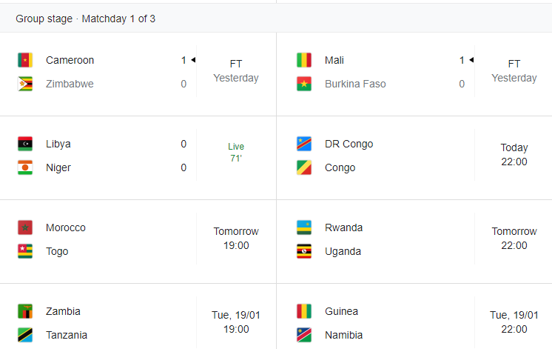Select the winner arrow beside Mali's score
The width and height of the screenshot is (552, 349).
coord(471,60)
